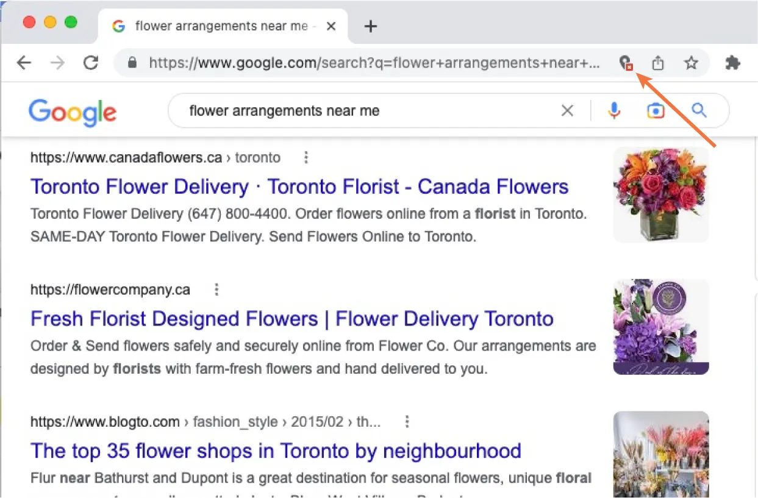758x498 pixels.
Task: Click the bookmark star in the address bar
Action: click(691, 62)
